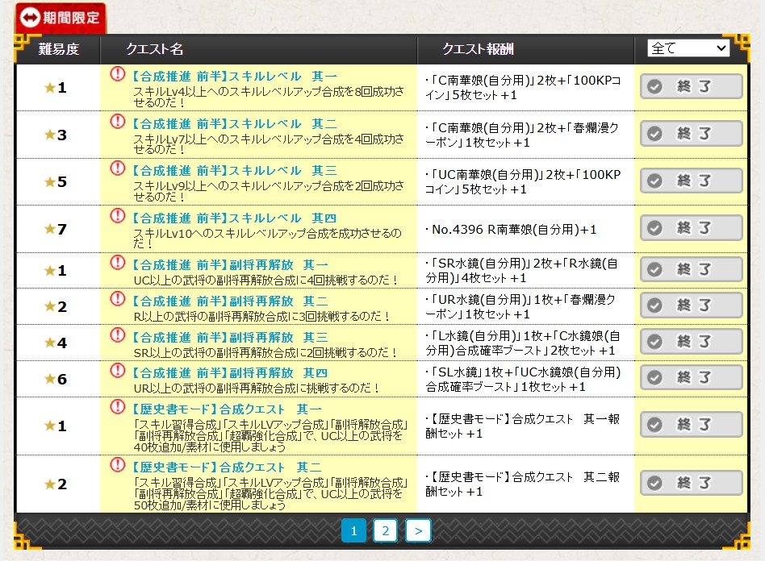Click alert icon beside スキルレベル 其一 quest
This screenshot has height=561, width=765.
pos(118,74)
